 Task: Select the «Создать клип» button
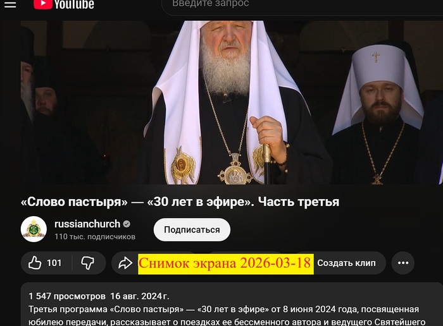(346, 263)
